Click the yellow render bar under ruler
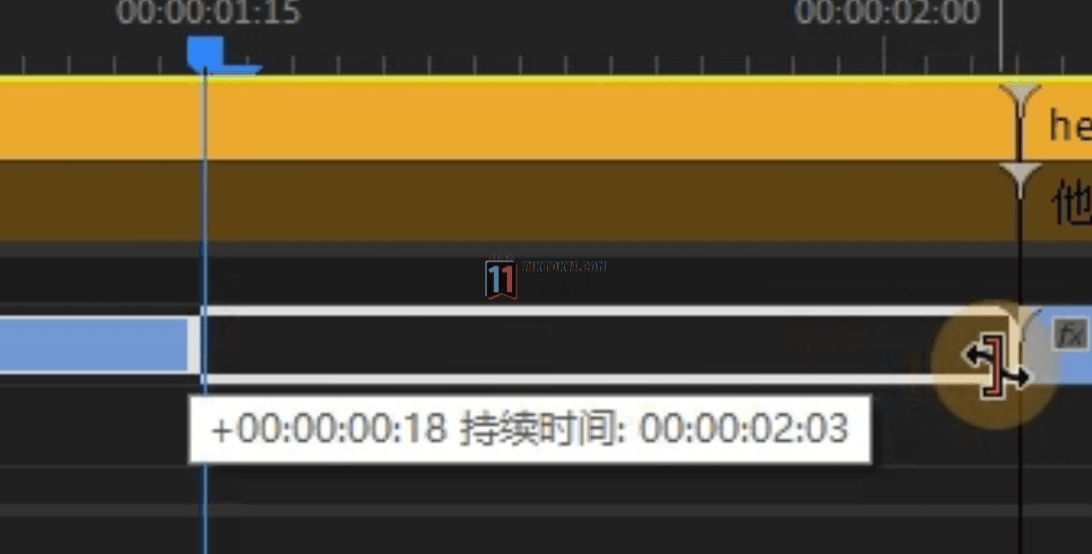This screenshot has height=554, width=1092. (x=546, y=79)
